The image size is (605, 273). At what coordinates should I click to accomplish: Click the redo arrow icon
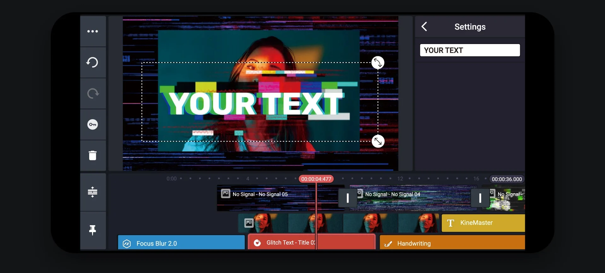click(x=93, y=93)
